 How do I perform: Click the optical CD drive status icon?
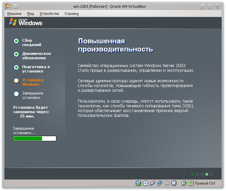coord(146,183)
